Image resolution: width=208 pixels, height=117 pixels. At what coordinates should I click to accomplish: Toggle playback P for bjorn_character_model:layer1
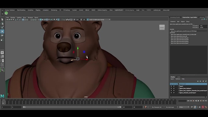(174, 93)
